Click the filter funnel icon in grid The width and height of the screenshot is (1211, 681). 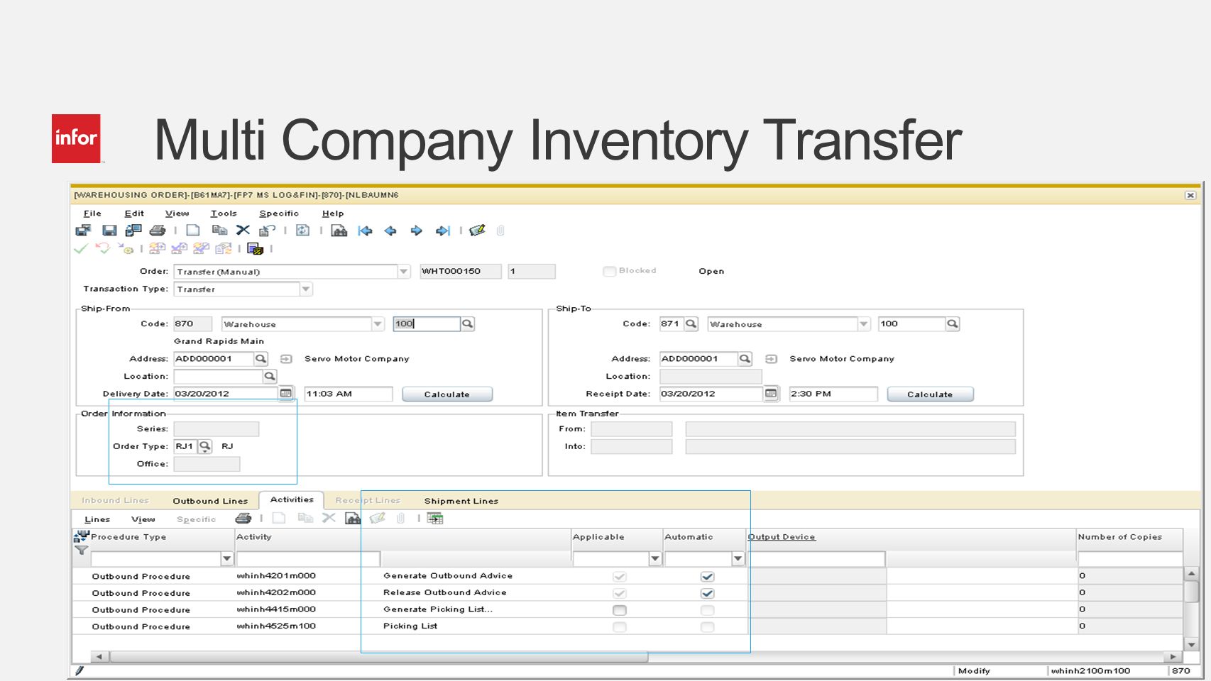pos(82,550)
